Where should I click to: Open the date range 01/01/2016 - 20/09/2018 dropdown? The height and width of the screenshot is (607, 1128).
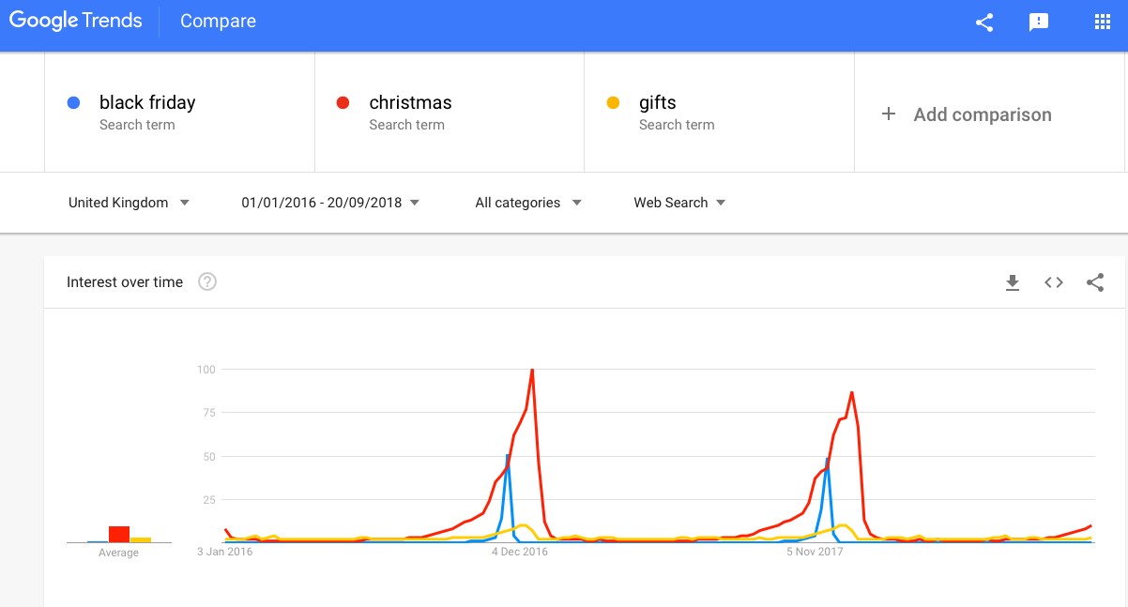[329, 203]
